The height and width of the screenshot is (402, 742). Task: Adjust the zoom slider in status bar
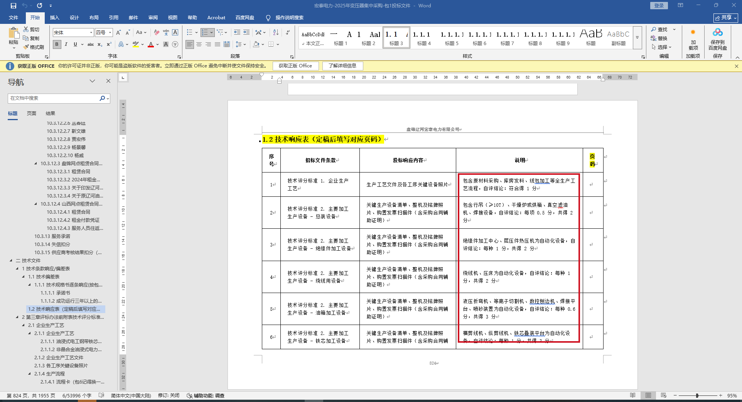697,395
